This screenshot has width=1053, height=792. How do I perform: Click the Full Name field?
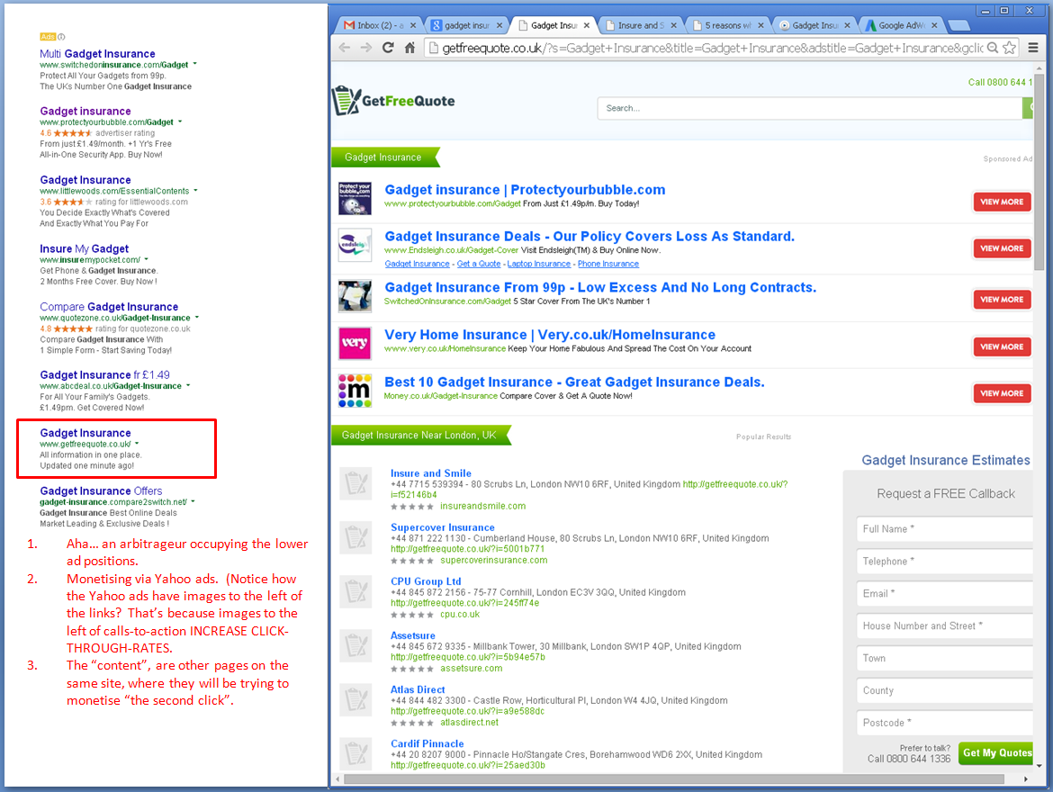click(945, 528)
